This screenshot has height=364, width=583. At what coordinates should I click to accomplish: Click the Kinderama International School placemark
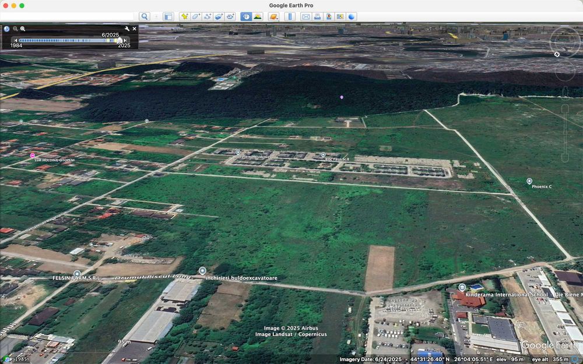462,287
